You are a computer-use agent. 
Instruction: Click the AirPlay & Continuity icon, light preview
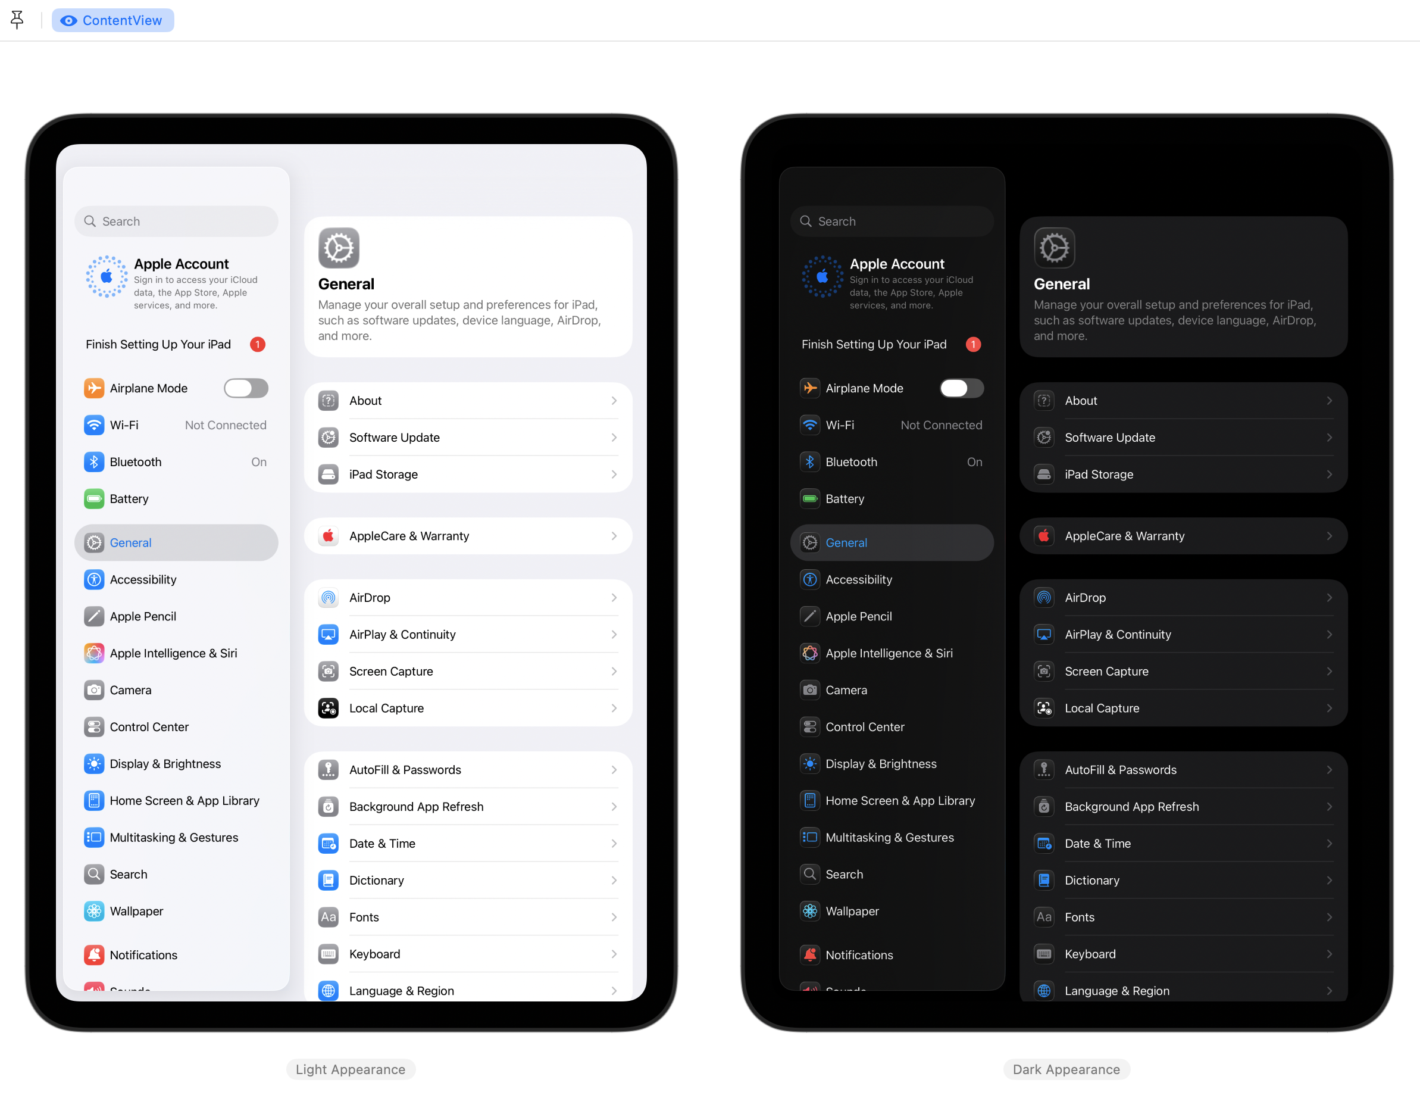coord(329,634)
